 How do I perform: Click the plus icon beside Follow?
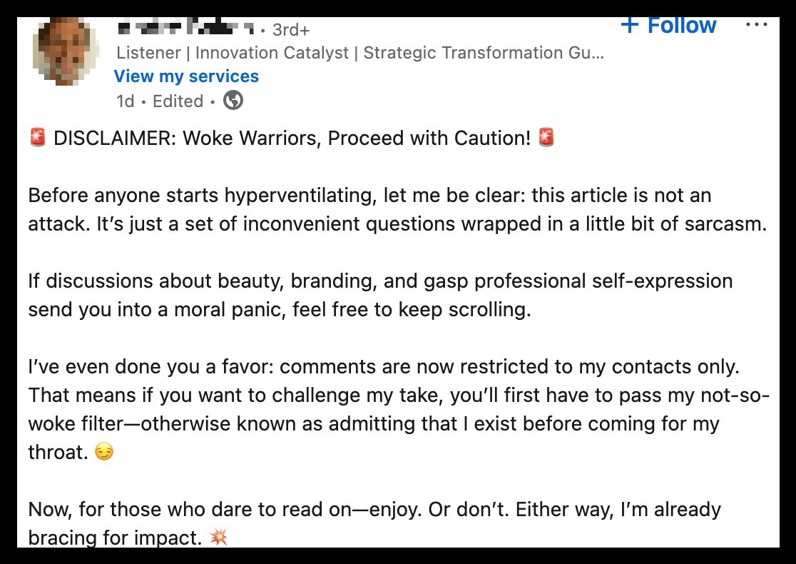point(630,24)
